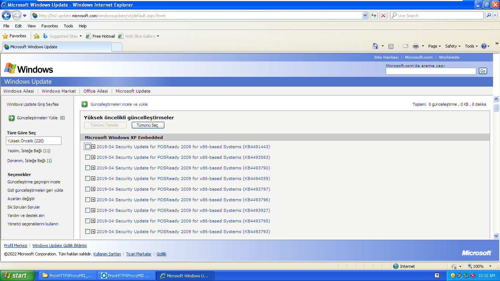Click the Read Mail envelope icon

pyautogui.click(x=406, y=46)
